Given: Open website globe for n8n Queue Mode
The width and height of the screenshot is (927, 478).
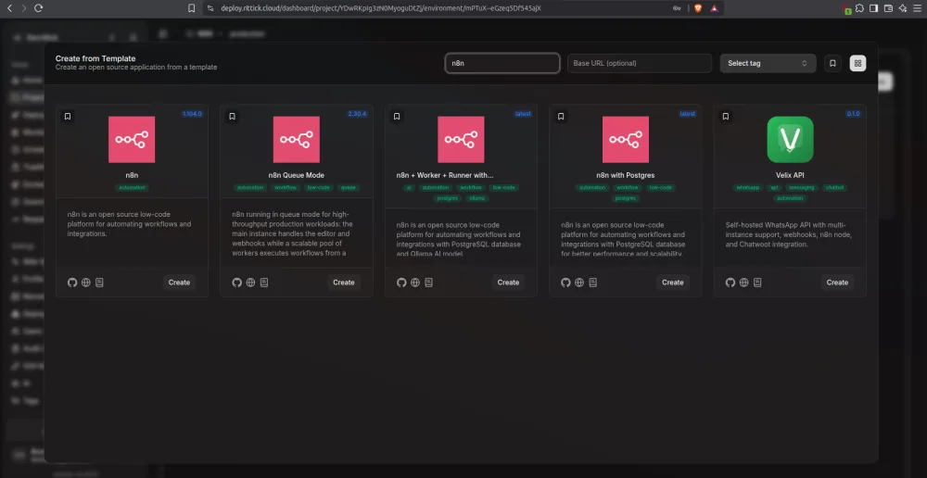Looking at the screenshot, I should pos(250,283).
